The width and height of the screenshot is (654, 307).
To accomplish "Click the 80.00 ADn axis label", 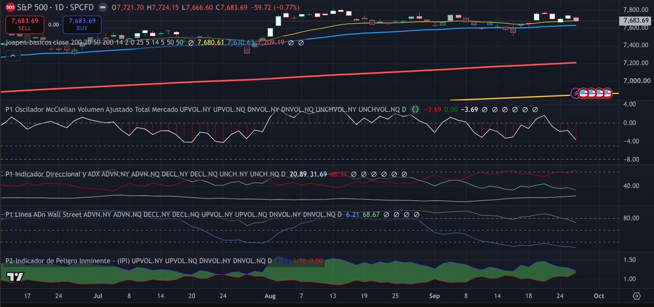I will (x=632, y=218).
